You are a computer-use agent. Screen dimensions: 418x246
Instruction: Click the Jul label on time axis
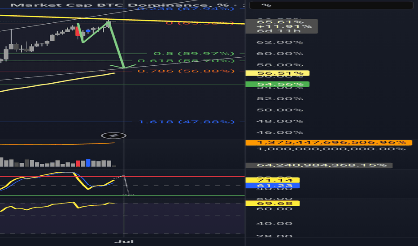(124, 242)
